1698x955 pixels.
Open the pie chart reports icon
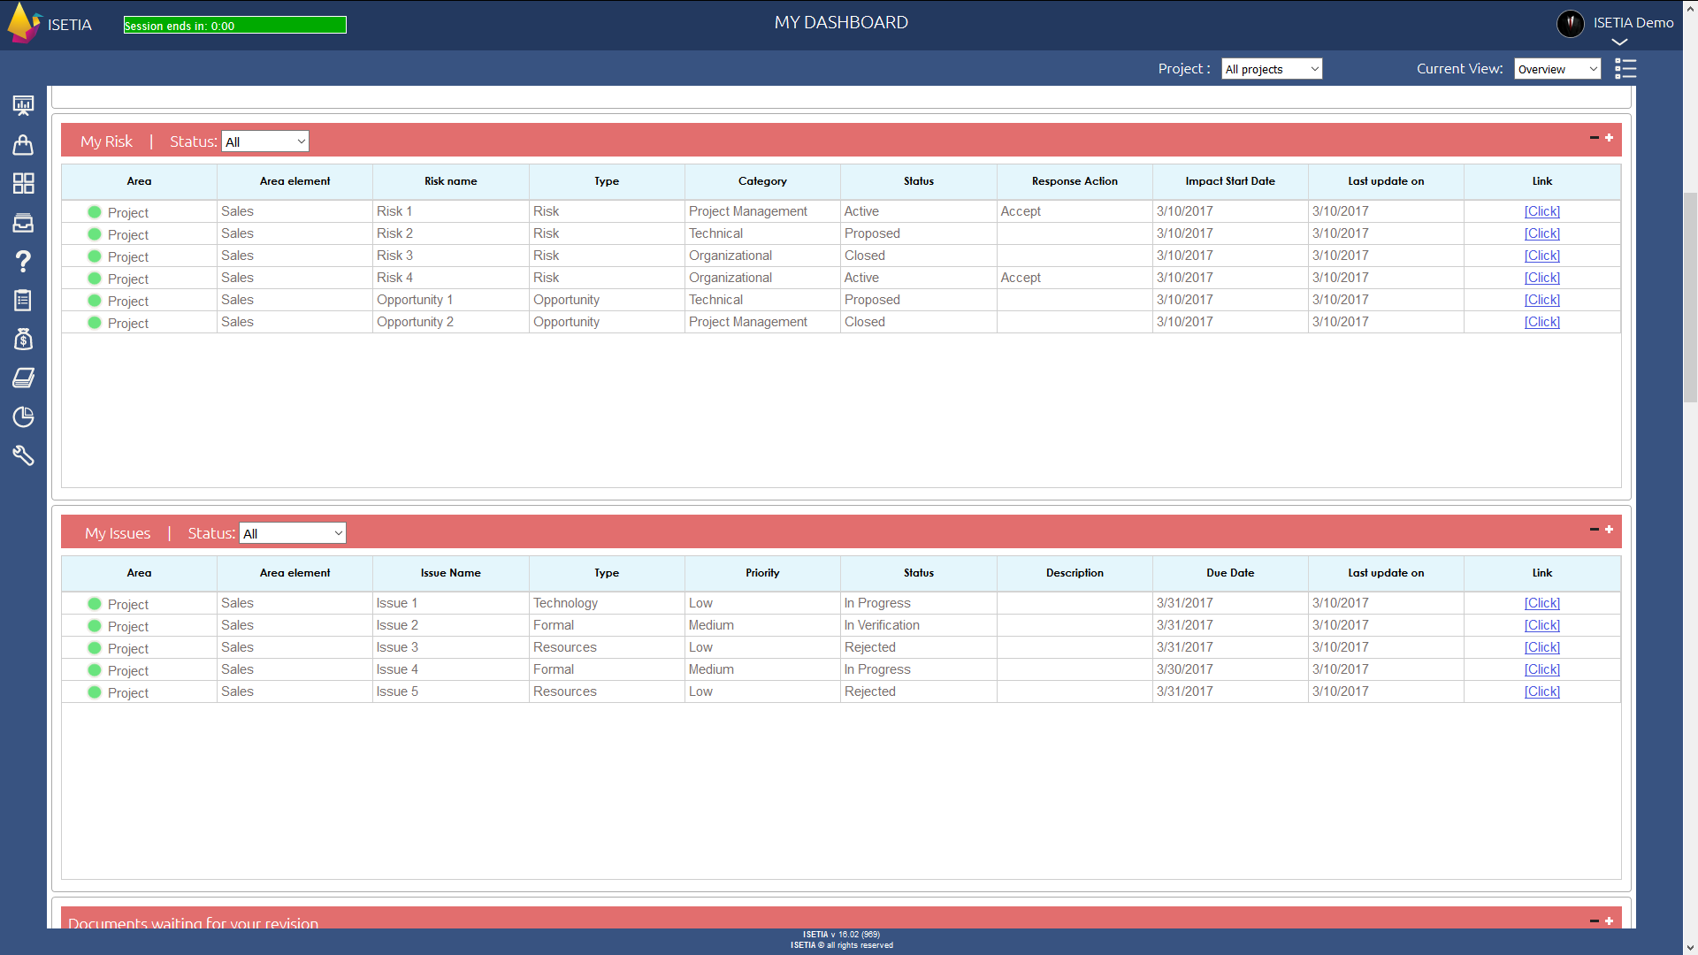pyautogui.click(x=23, y=416)
